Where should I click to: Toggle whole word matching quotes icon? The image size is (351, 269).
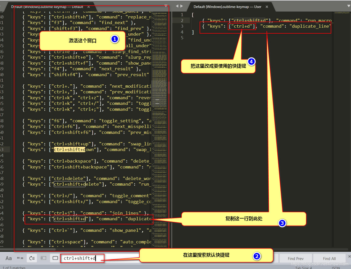[x=20, y=258]
